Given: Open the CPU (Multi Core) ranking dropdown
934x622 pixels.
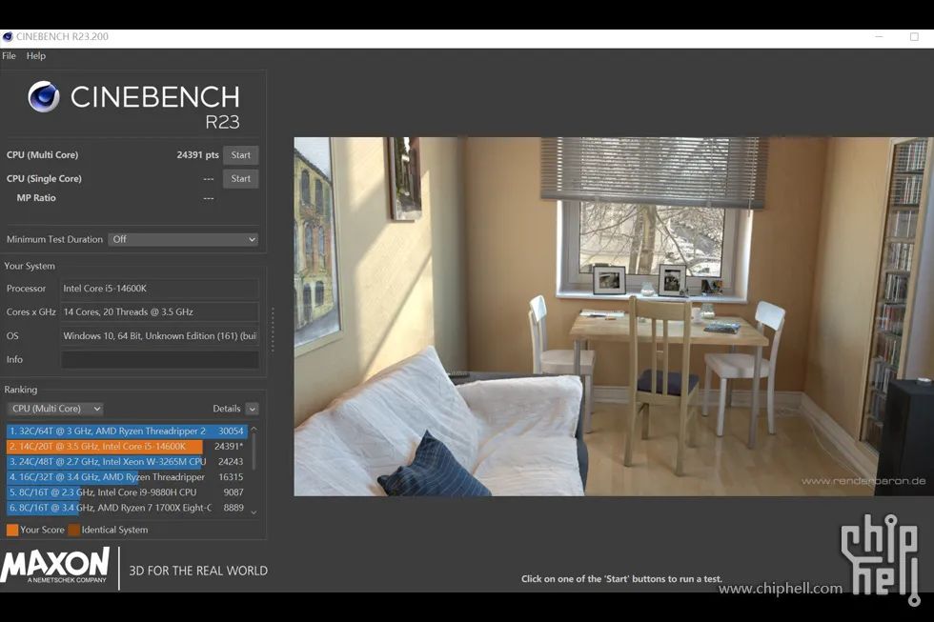Looking at the screenshot, I should pos(55,409).
